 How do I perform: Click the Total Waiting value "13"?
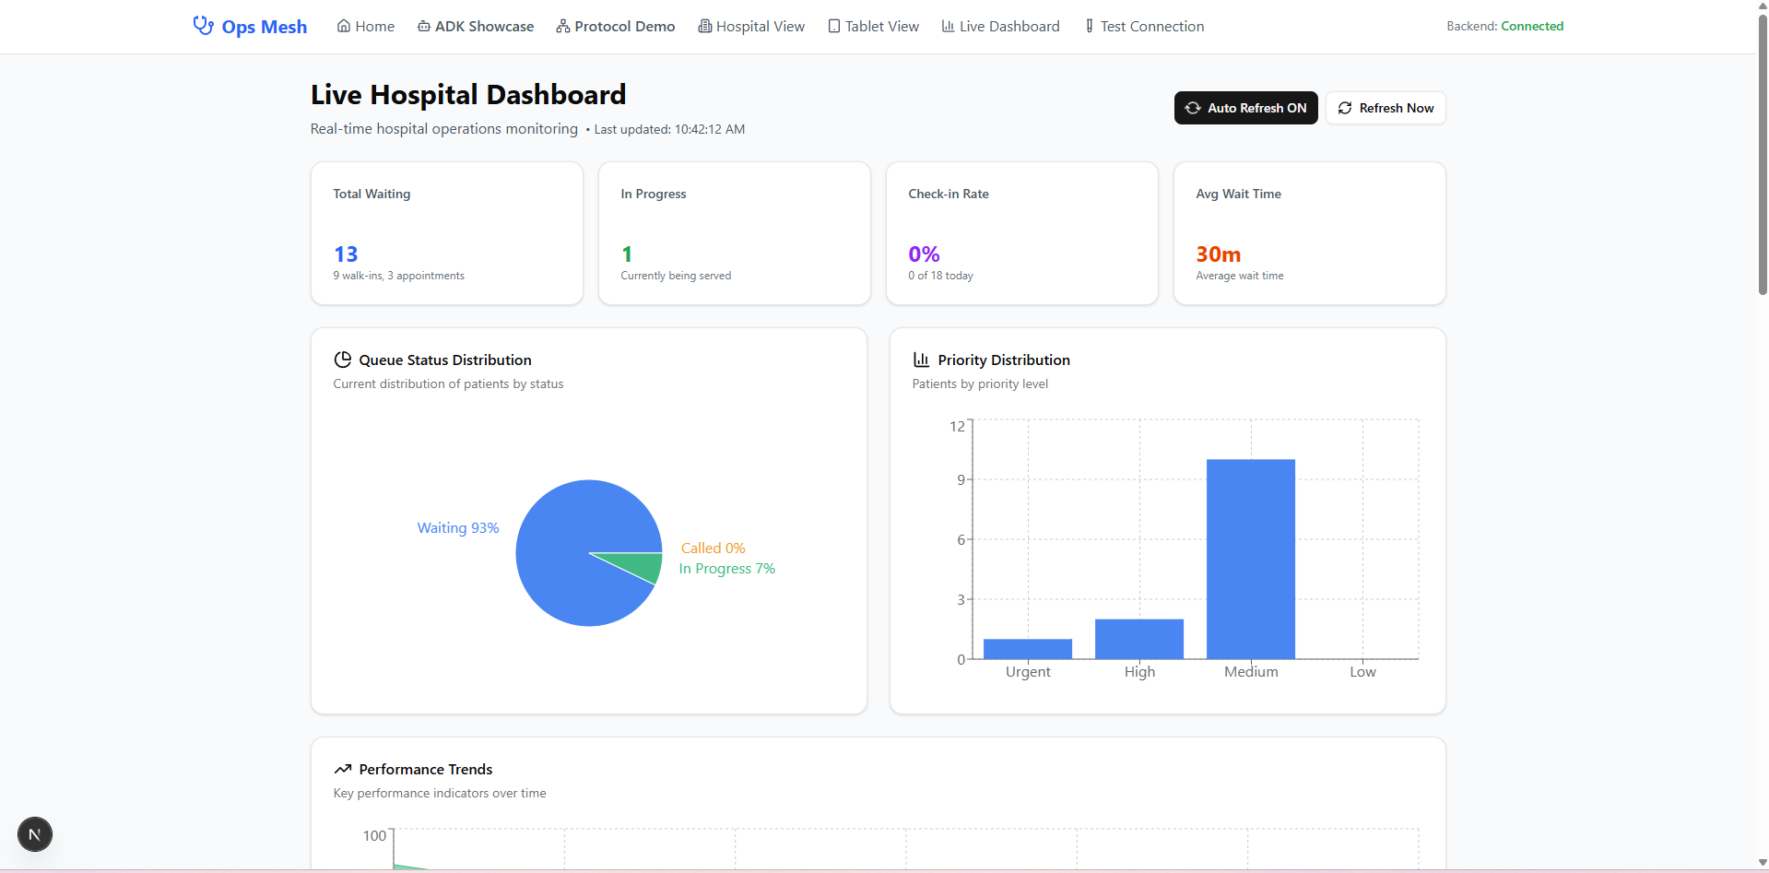coord(346,254)
